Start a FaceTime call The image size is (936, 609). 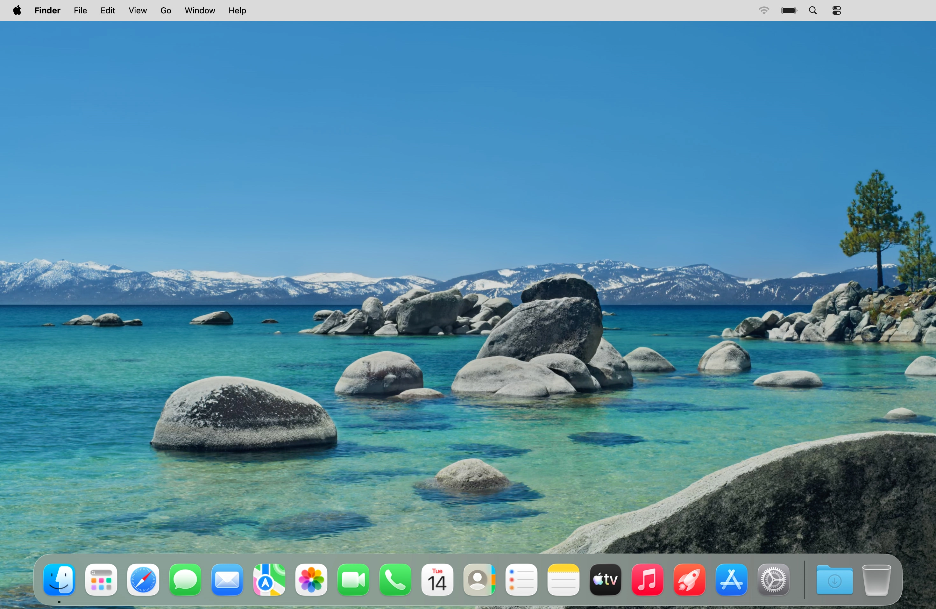353,580
